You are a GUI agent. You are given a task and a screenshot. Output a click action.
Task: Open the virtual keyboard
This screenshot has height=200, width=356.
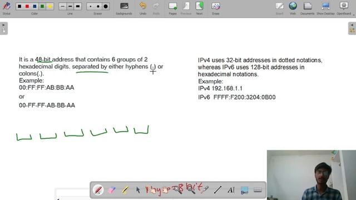pyautogui.click(x=258, y=190)
